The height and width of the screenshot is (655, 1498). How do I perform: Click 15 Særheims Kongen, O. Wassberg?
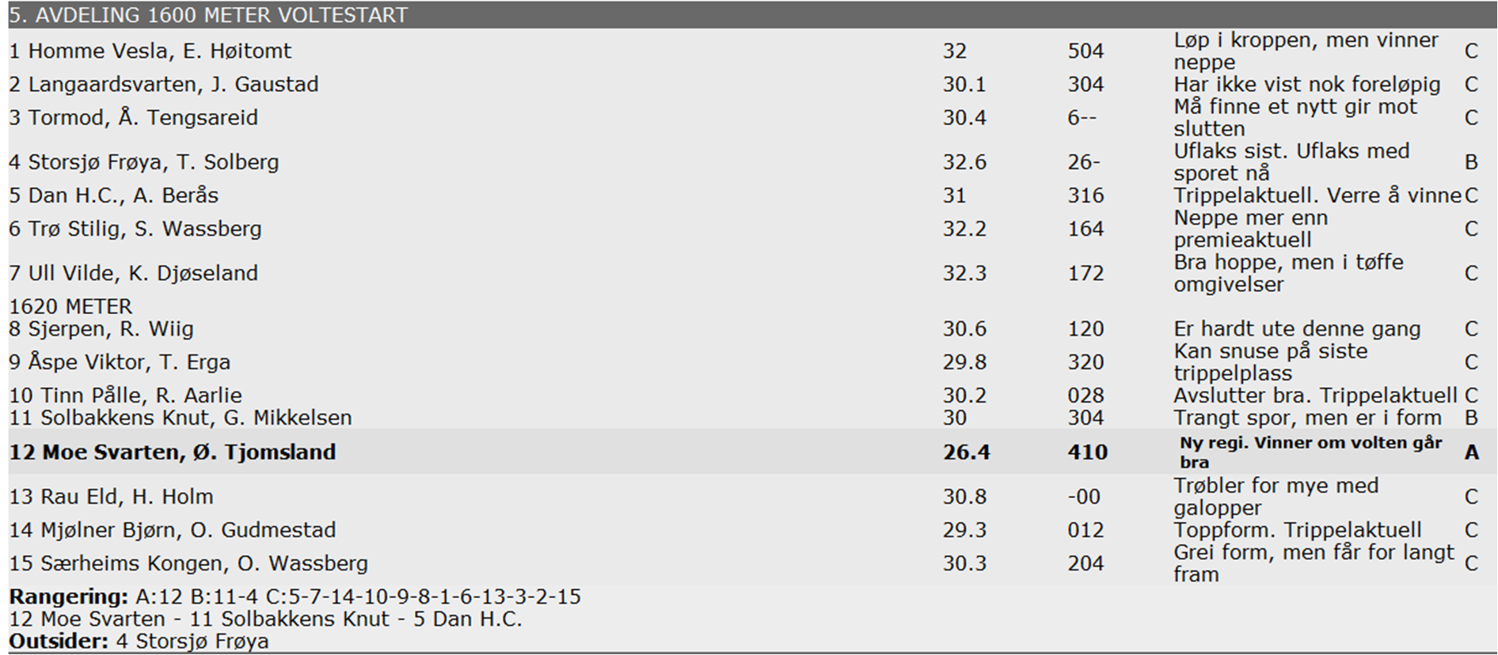[x=188, y=562]
